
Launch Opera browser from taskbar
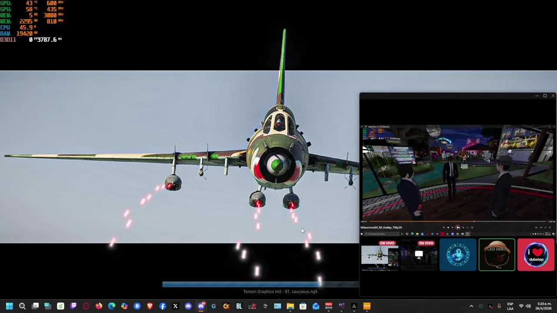click(86, 306)
